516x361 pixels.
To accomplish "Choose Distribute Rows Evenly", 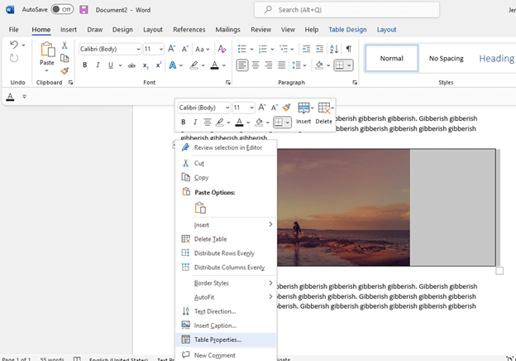I will 224,253.
